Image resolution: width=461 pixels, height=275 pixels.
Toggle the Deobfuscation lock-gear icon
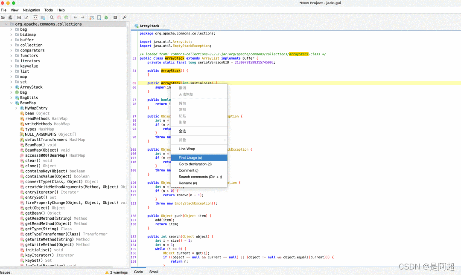92,17
